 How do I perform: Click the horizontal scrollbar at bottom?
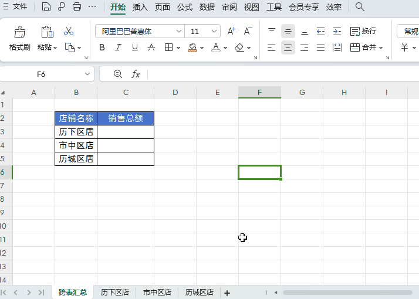click(347, 293)
